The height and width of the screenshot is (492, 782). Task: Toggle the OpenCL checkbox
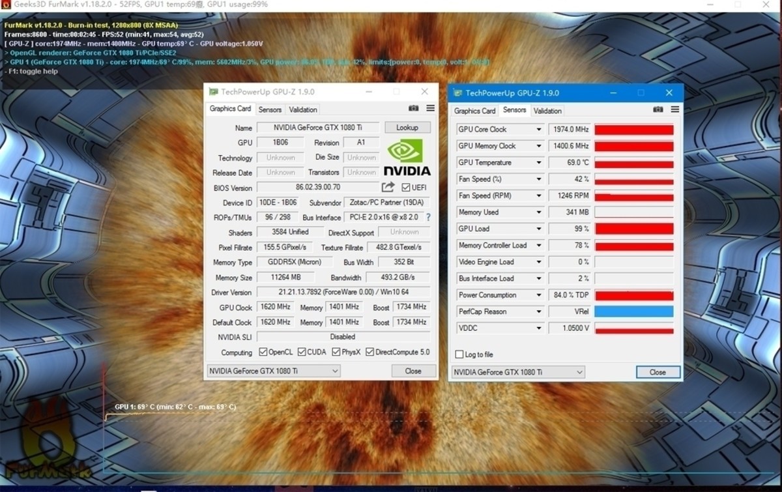click(x=263, y=352)
